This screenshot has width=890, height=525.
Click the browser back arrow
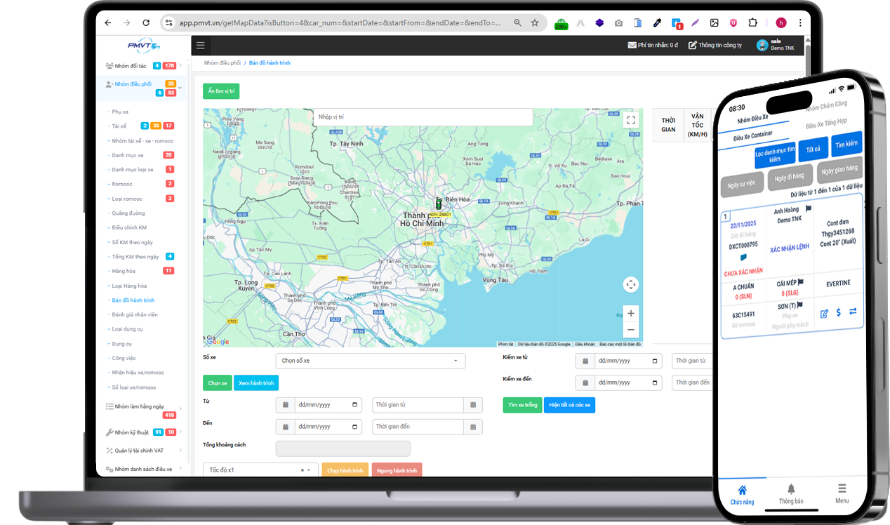108,22
